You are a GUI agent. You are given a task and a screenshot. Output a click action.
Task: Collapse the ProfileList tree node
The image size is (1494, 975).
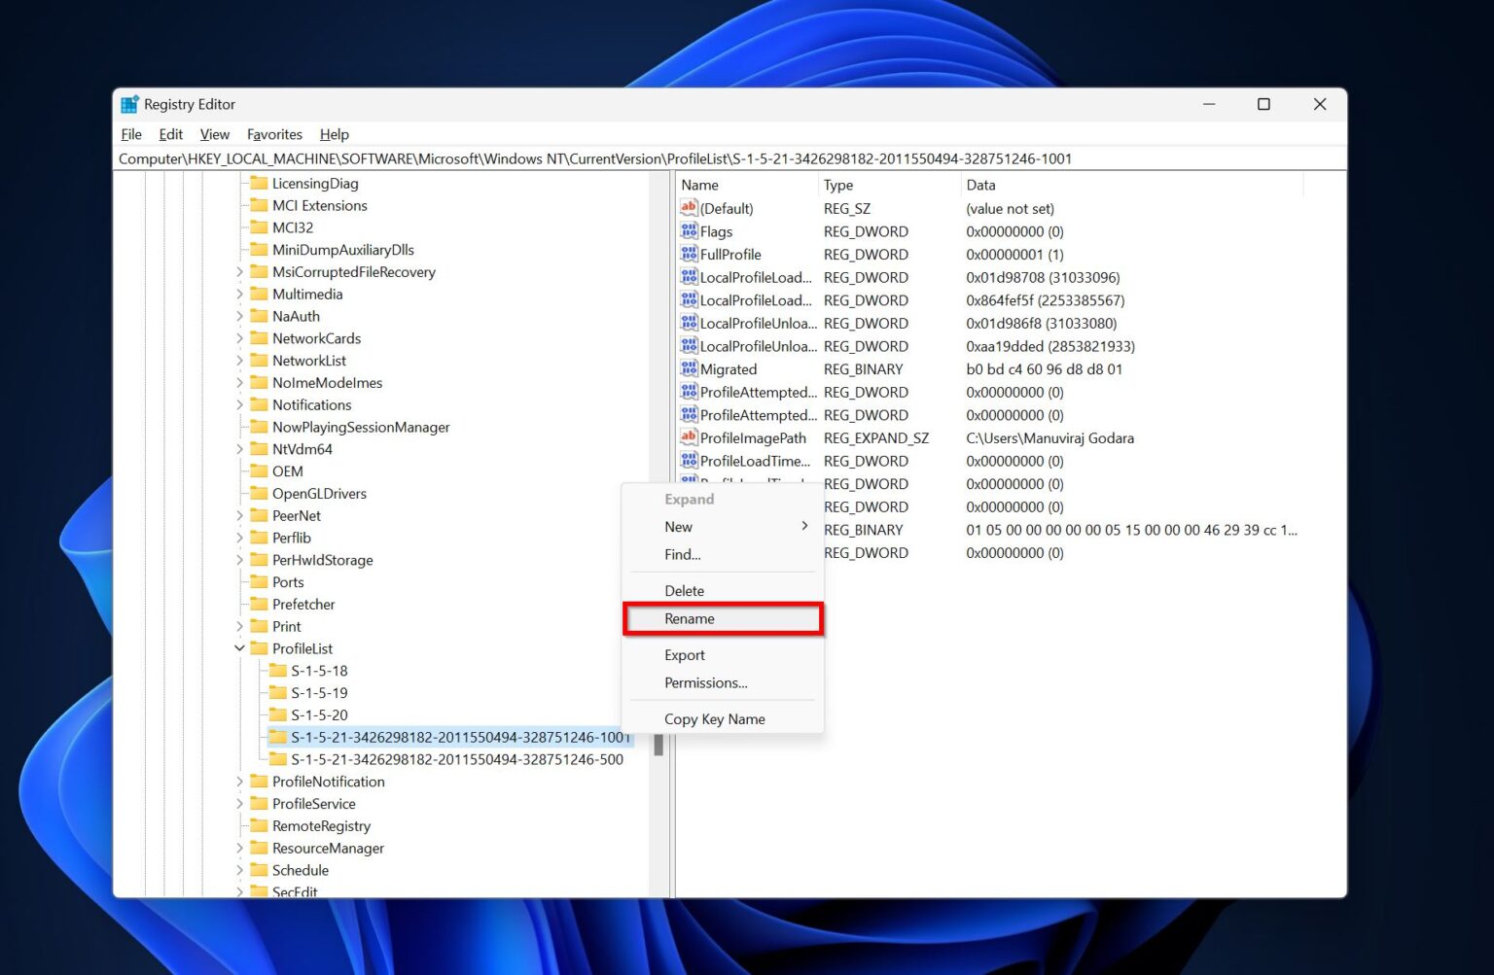coord(239,648)
